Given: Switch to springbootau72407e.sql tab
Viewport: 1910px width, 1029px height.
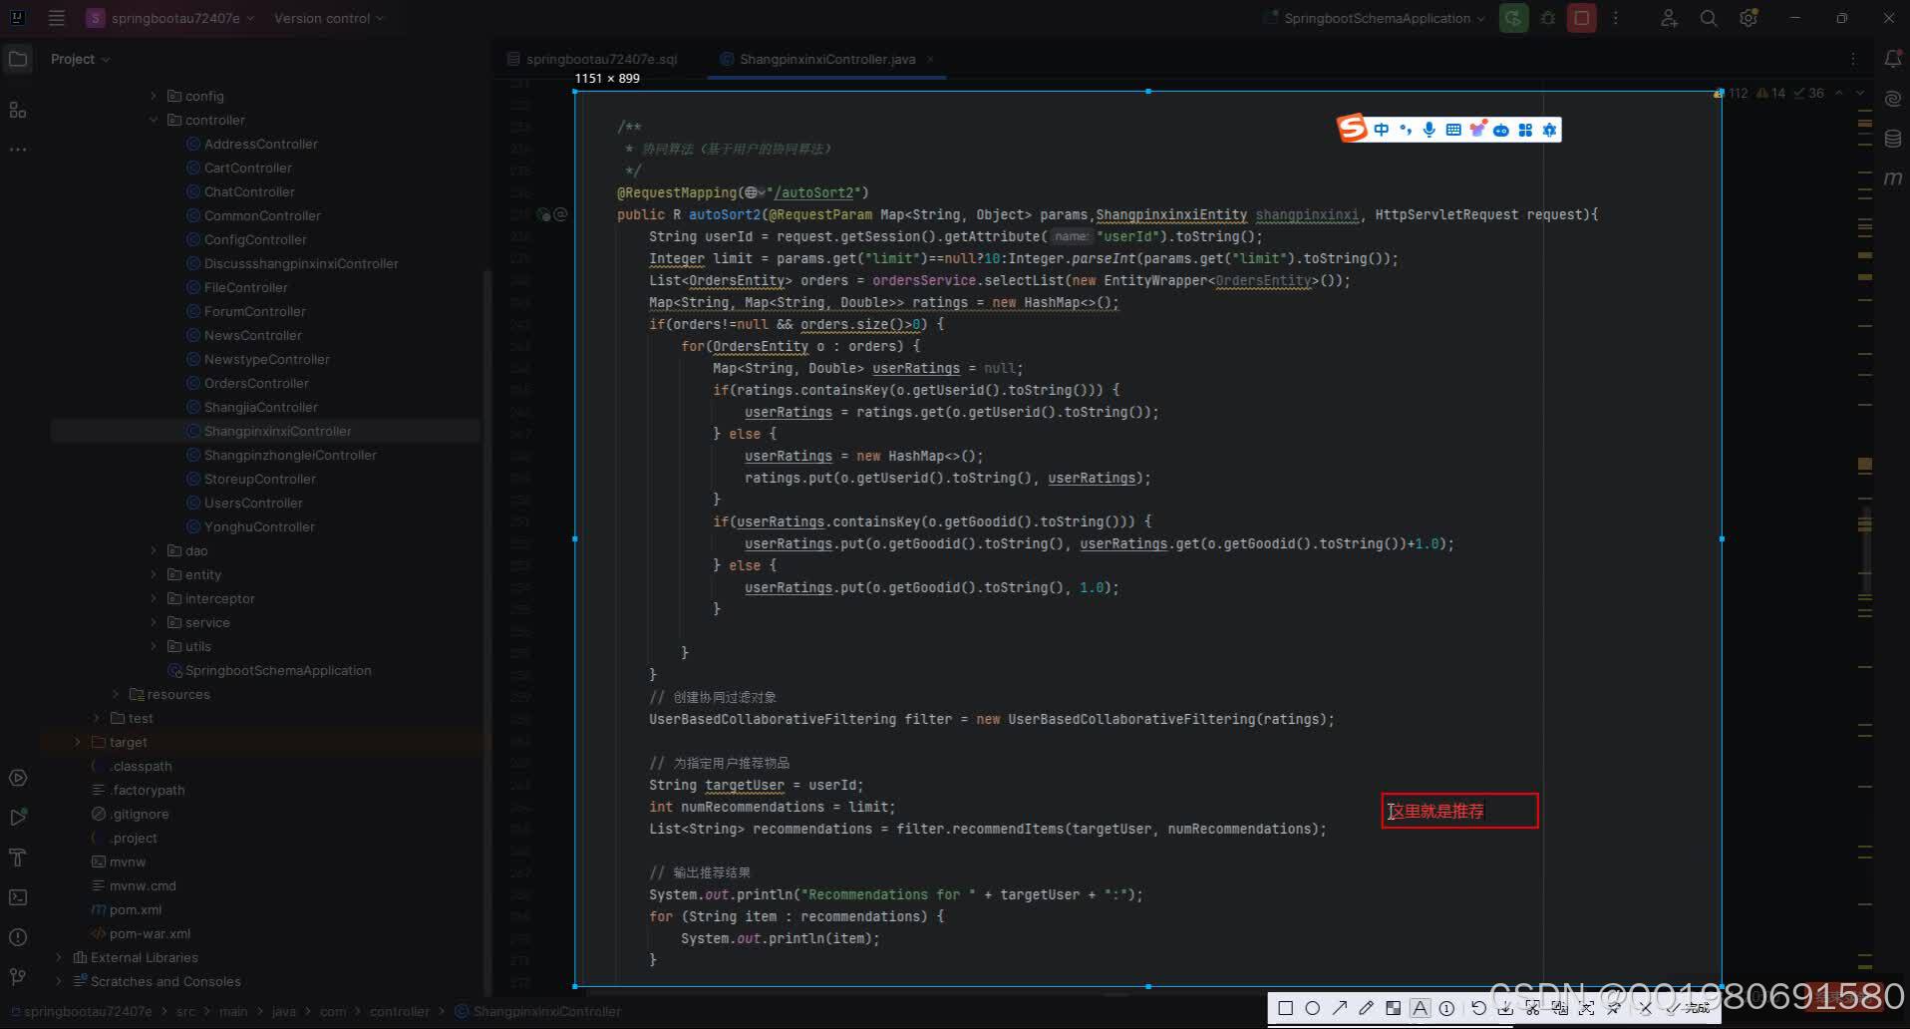Looking at the screenshot, I should pos(593,59).
